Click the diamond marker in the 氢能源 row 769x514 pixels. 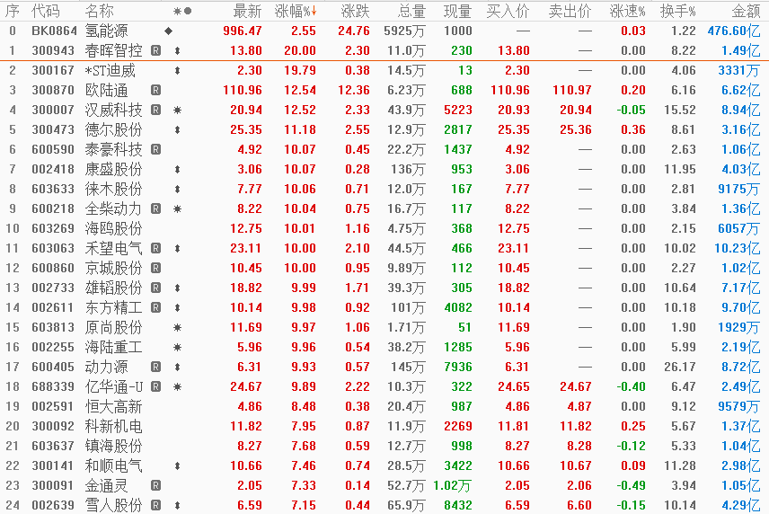pyautogui.click(x=169, y=31)
